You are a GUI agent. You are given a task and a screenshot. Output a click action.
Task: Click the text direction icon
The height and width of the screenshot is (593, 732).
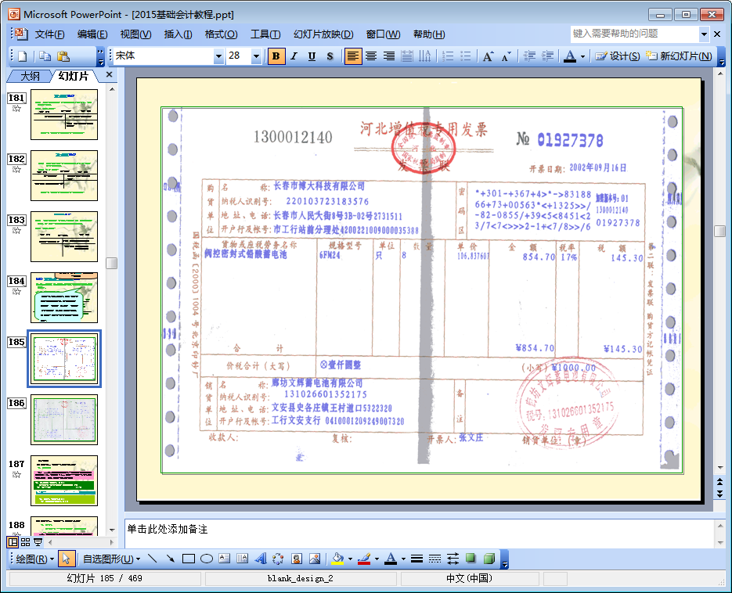click(425, 56)
